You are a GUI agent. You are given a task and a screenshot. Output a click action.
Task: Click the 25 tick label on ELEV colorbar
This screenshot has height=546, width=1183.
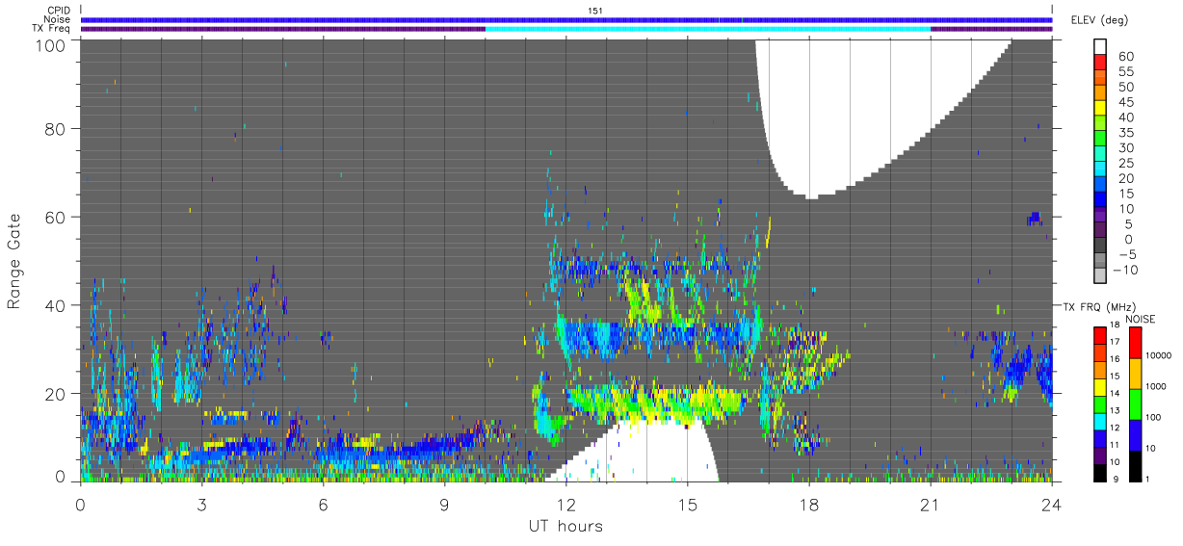(1124, 164)
